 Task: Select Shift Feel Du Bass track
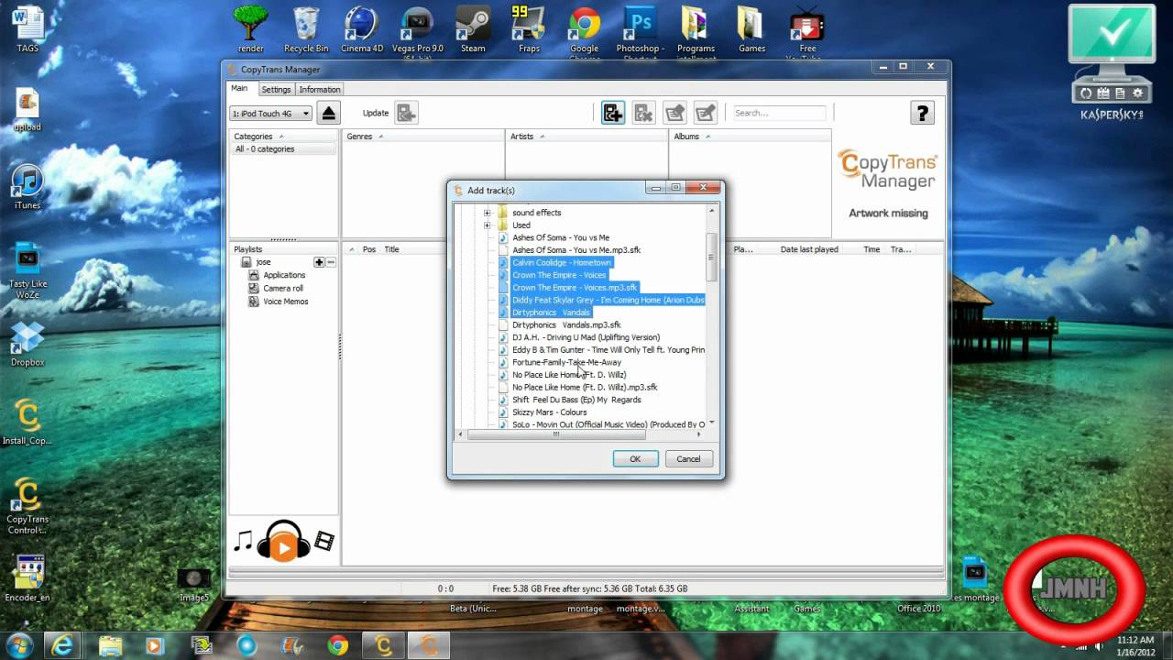(x=576, y=400)
